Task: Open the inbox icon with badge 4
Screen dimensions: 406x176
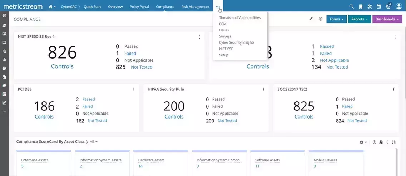Action: (x=388, y=6)
